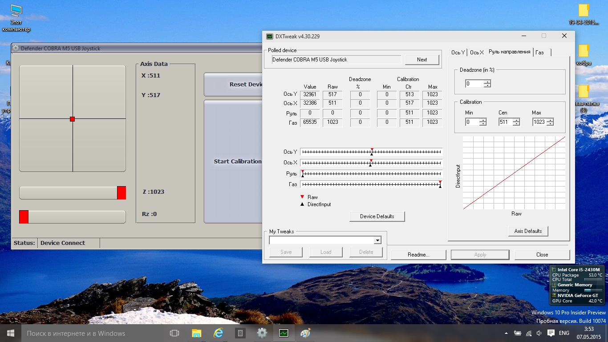
Task: Click the Windows Start button
Action: tap(10, 333)
